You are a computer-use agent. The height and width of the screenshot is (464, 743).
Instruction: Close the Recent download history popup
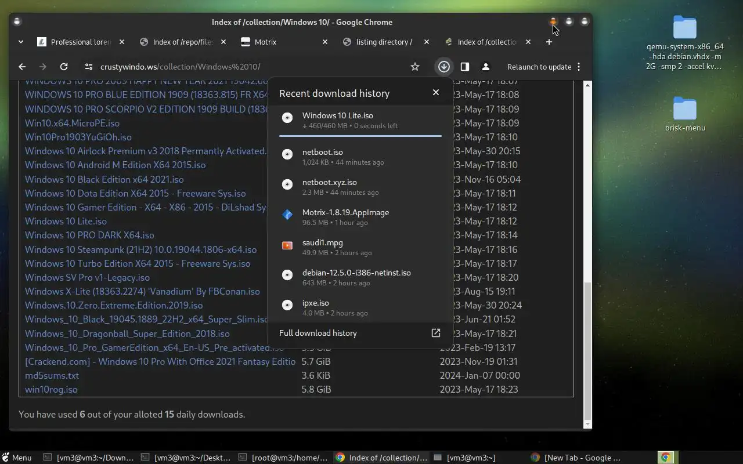436,92
